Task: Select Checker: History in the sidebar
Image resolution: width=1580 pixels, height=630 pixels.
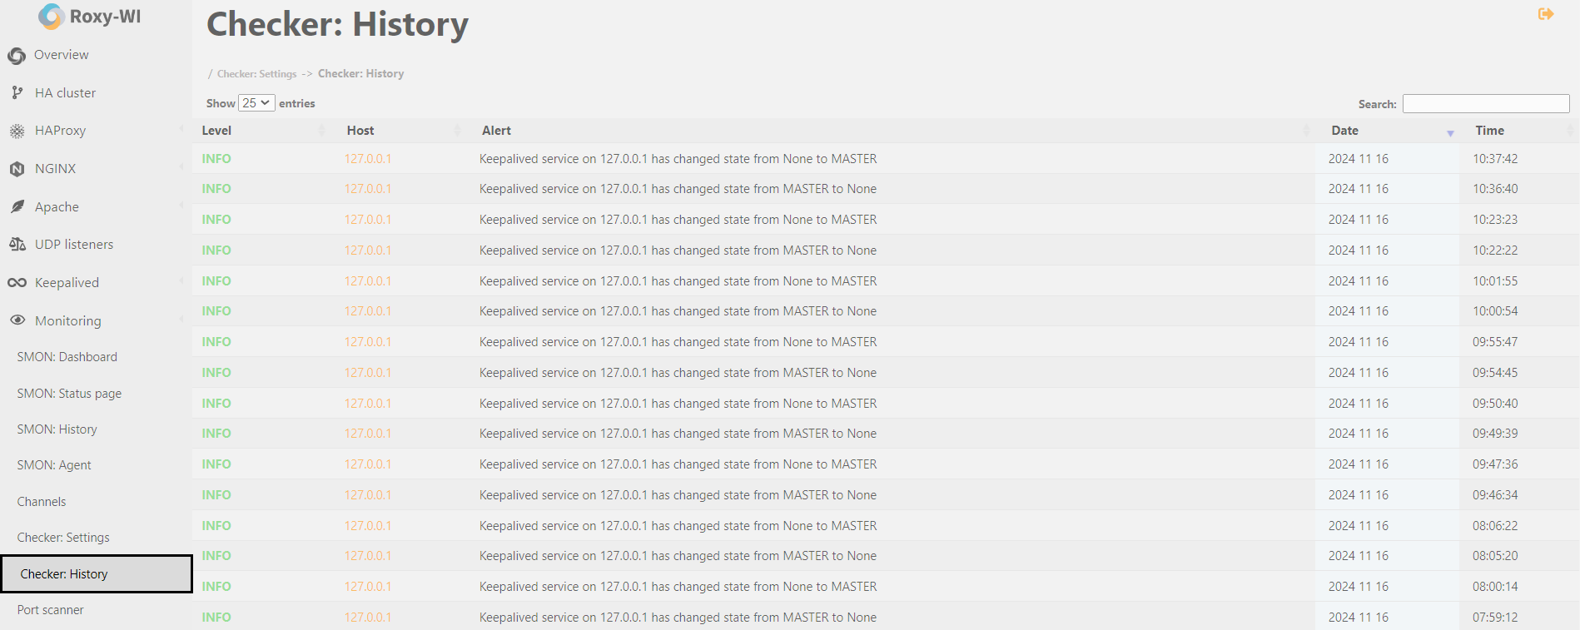Action: [x=97, y=574]
